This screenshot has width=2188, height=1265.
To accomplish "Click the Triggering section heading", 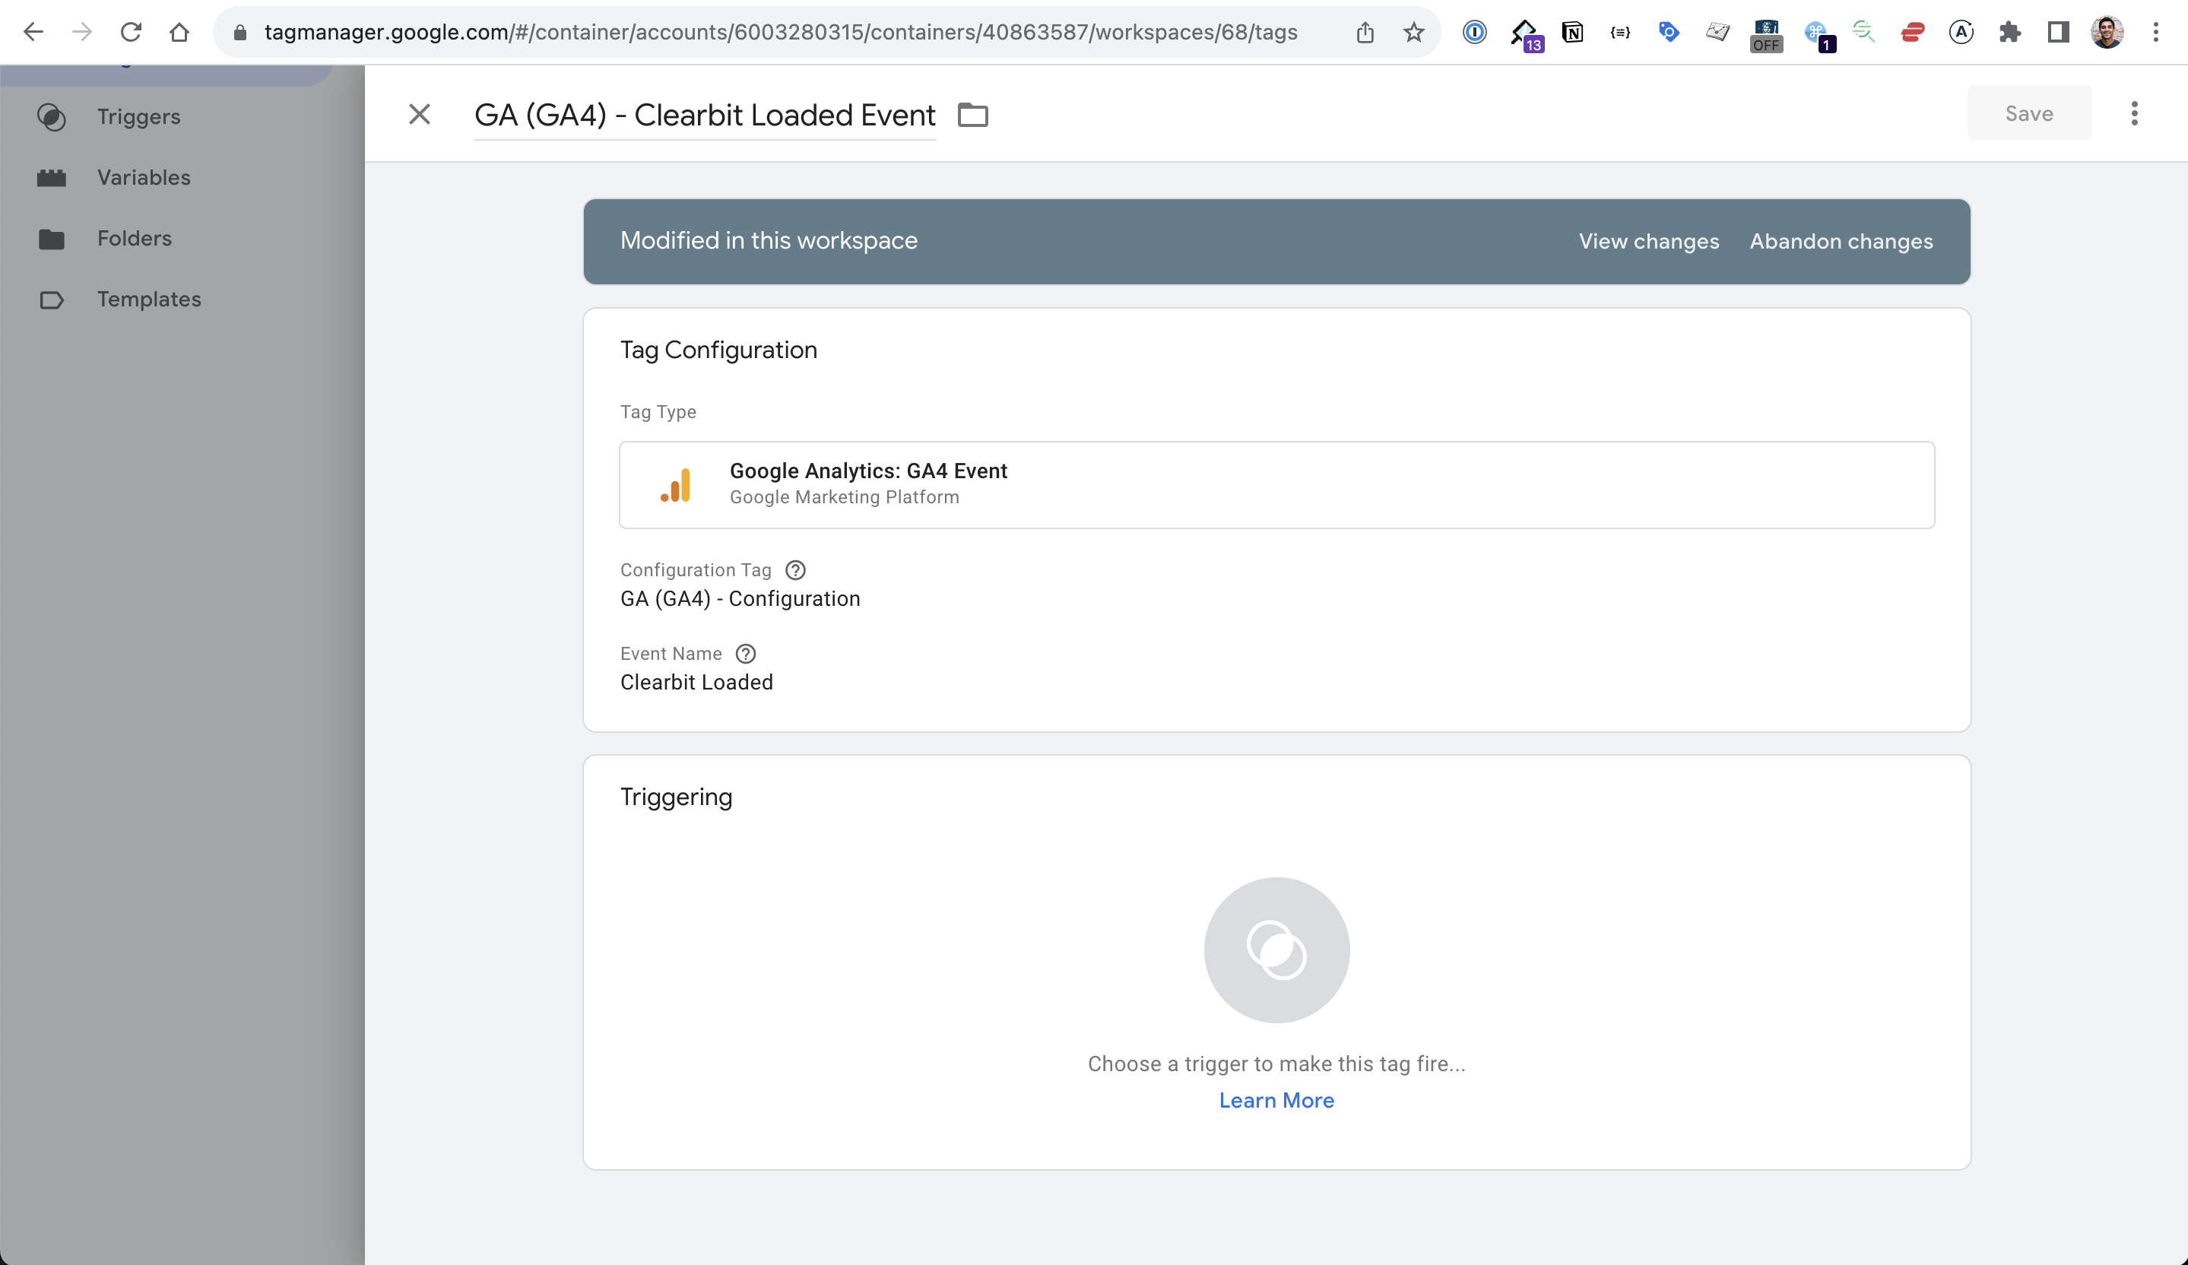I will (x=676, y=797).
